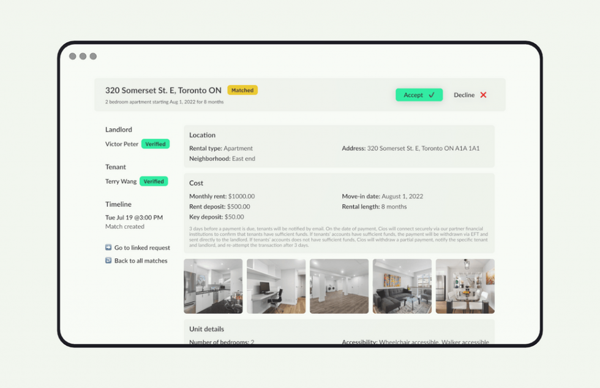The image size is (600, 388).
Task: Open the laundry room photo thumbnail
Action: [x=339, y=286]
